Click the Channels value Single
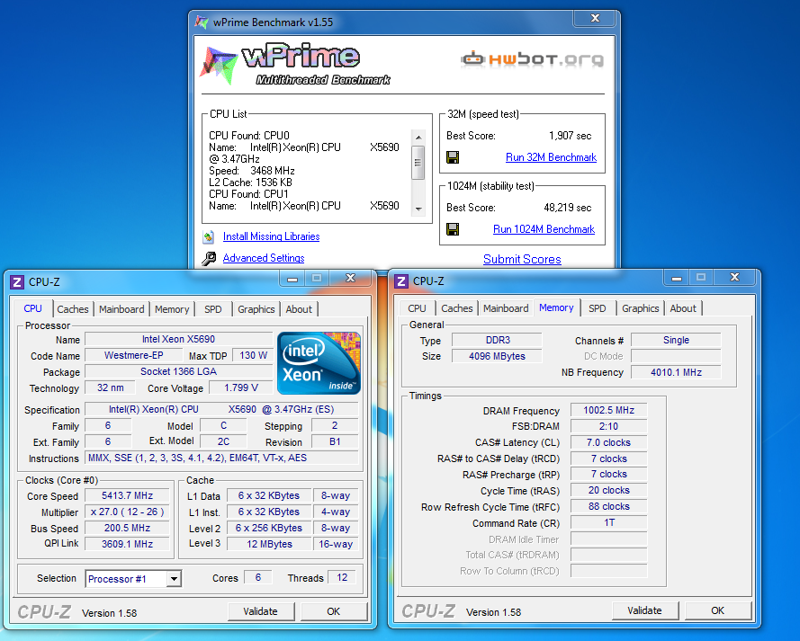The height and width of the screenshot is (641, 800). [x=676, y=341]
